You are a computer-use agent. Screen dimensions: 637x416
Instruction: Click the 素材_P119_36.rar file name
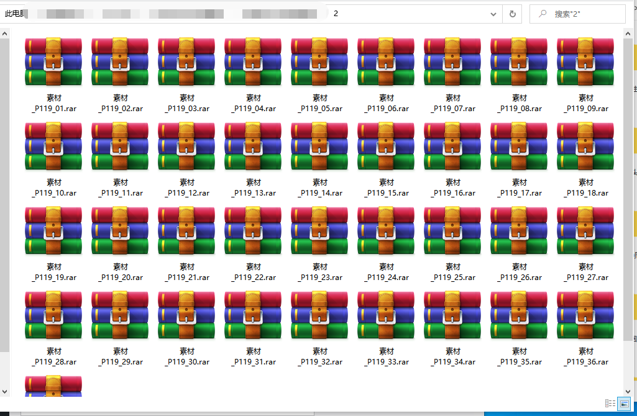pos(586,356)
